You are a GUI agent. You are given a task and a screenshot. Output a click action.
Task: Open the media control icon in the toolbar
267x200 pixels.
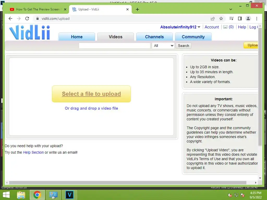232,18
